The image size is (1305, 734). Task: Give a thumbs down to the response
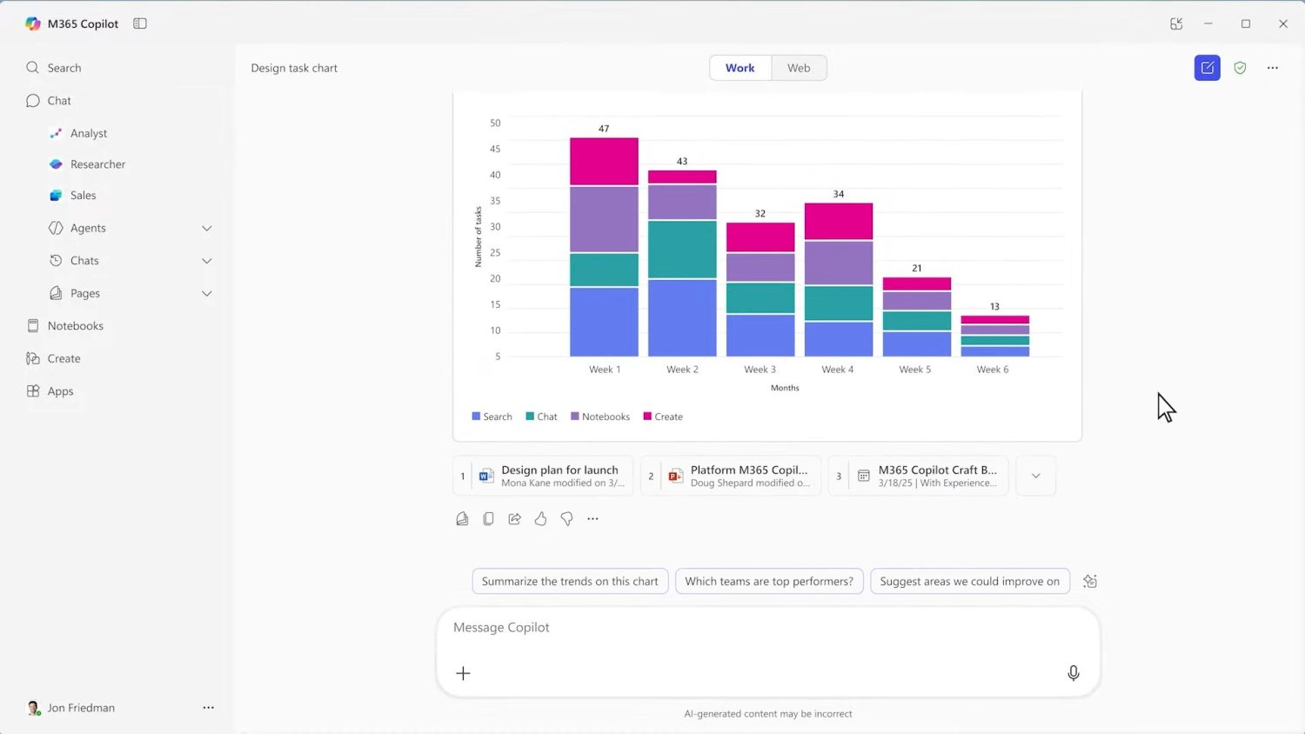[566, 518]
